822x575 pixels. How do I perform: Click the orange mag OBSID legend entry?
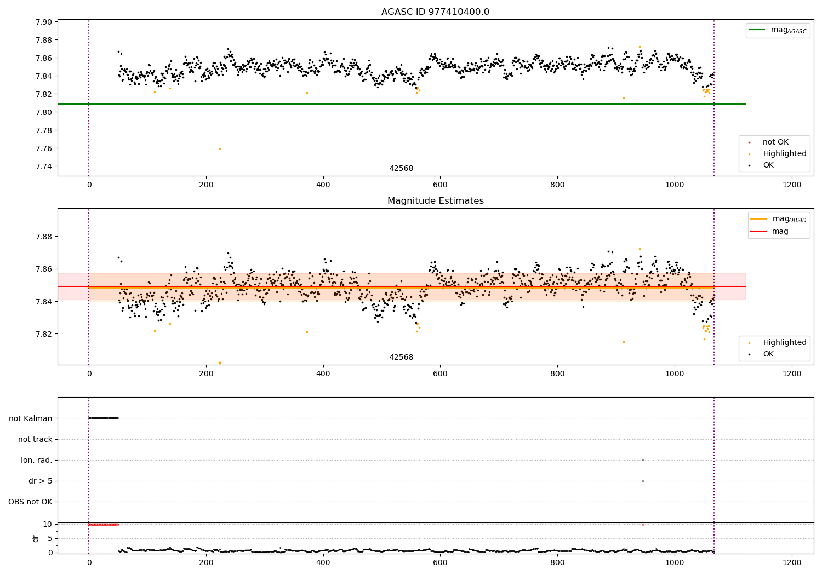779,219
